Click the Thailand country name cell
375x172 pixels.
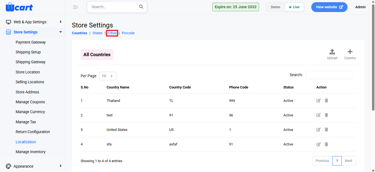[113, 101]
